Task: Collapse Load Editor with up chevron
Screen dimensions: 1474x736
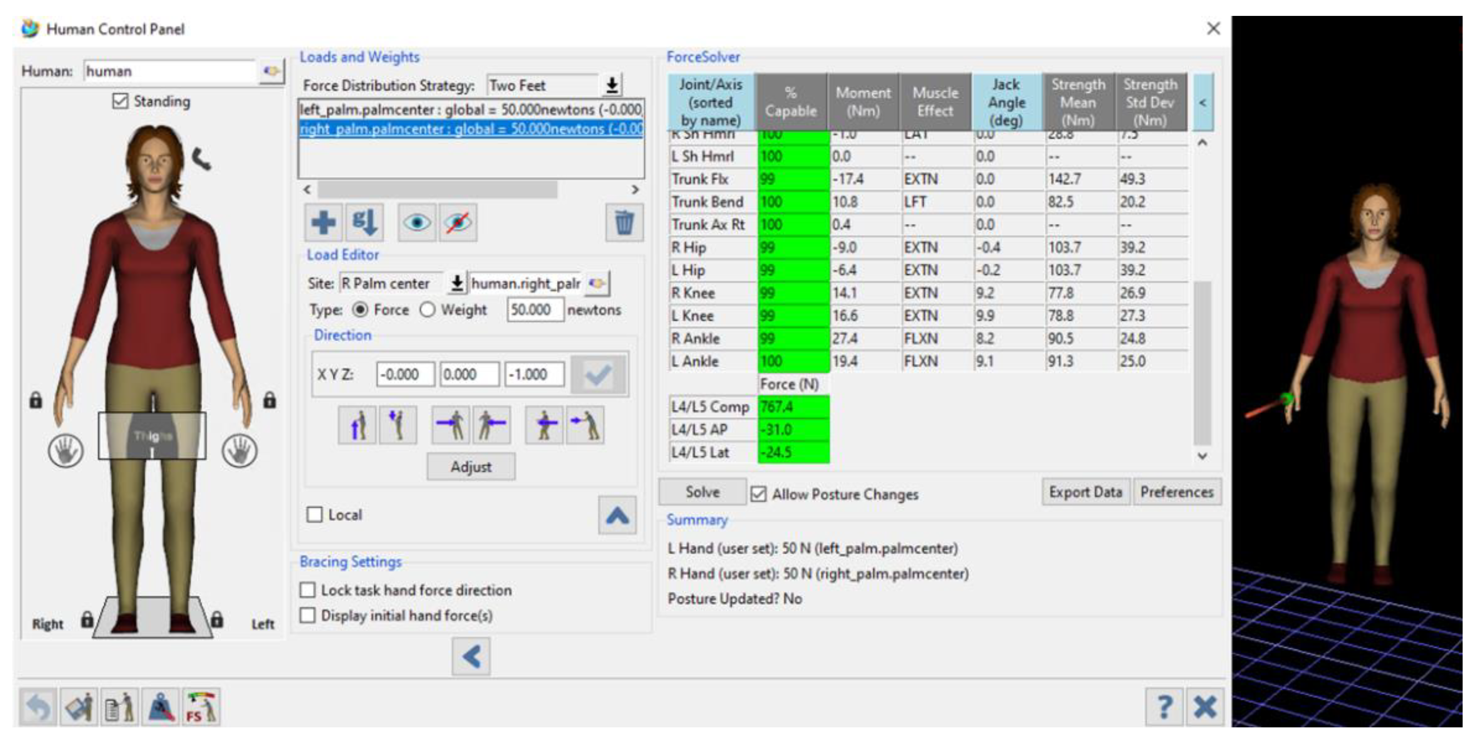Action: [617, 515]
